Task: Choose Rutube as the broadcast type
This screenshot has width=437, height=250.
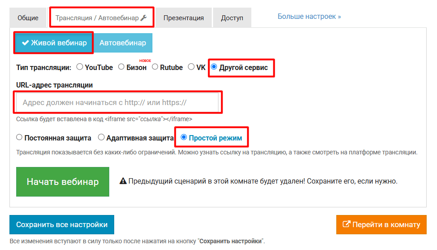Action: coord(155,67)
